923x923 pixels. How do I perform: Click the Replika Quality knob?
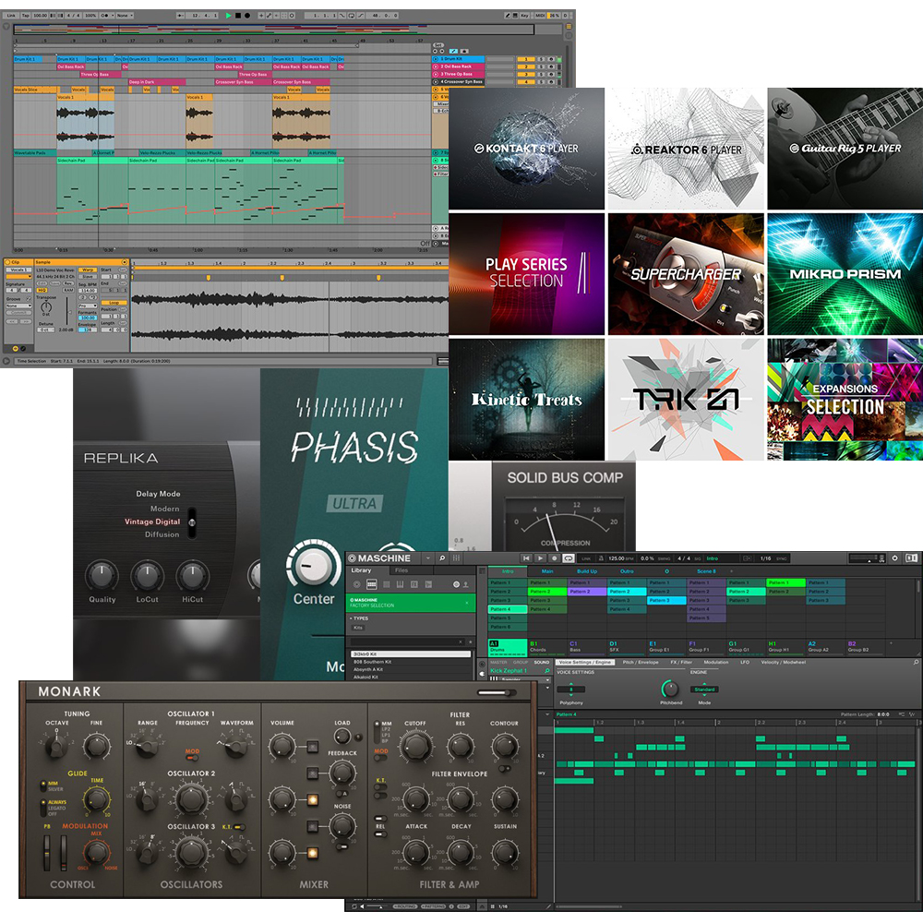(x=102, y=575)
